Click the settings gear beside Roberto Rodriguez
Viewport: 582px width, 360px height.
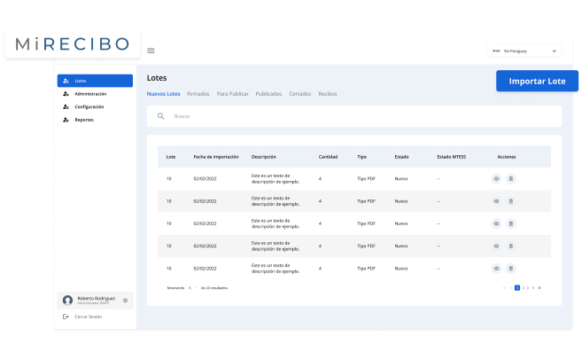click(126, 301)
